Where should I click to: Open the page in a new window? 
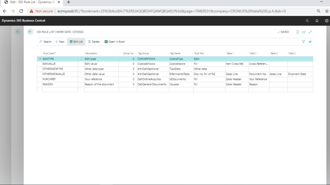[x=304, y=32]
